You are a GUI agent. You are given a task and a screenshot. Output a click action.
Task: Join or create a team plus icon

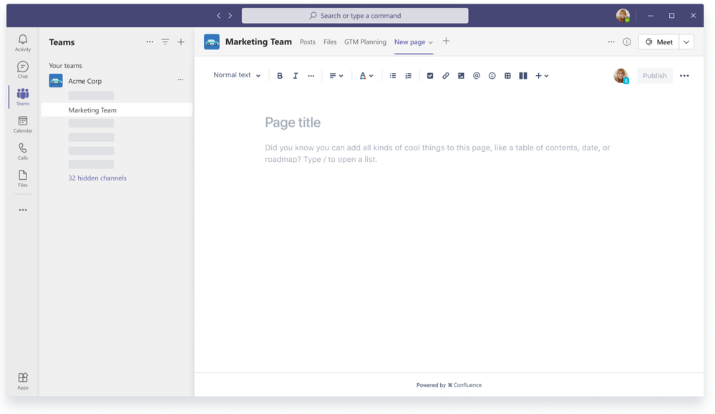pos(181,42)
